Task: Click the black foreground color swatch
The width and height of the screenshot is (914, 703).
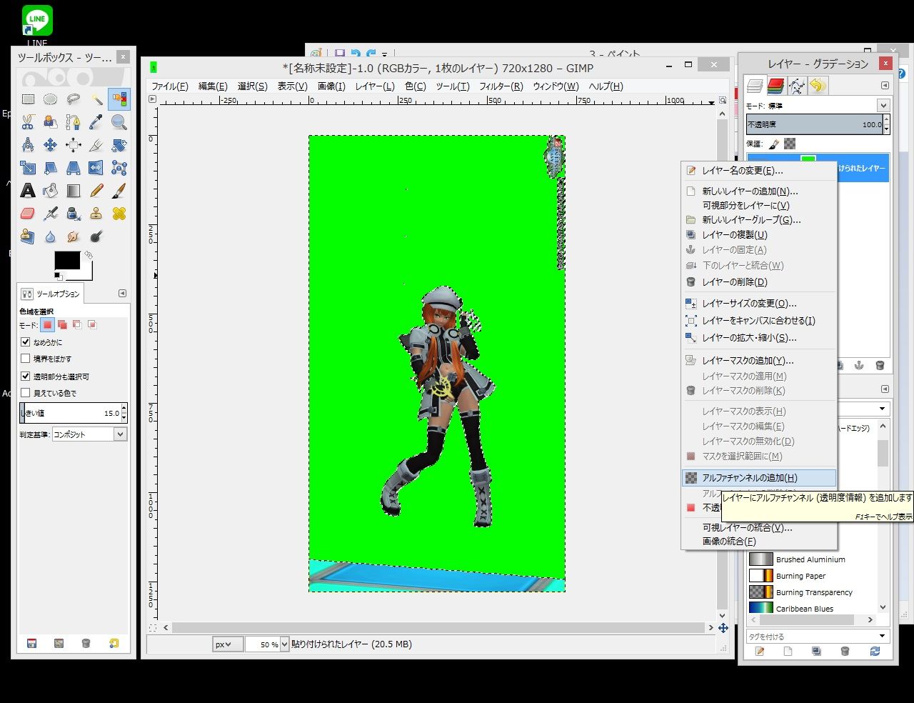Action: pos(67,261)
